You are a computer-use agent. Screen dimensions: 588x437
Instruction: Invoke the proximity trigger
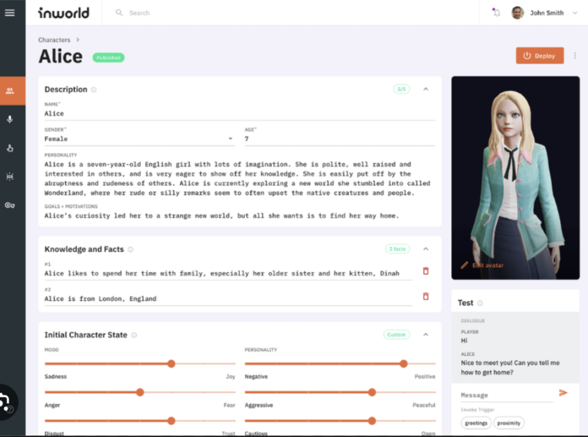(509, 423)
